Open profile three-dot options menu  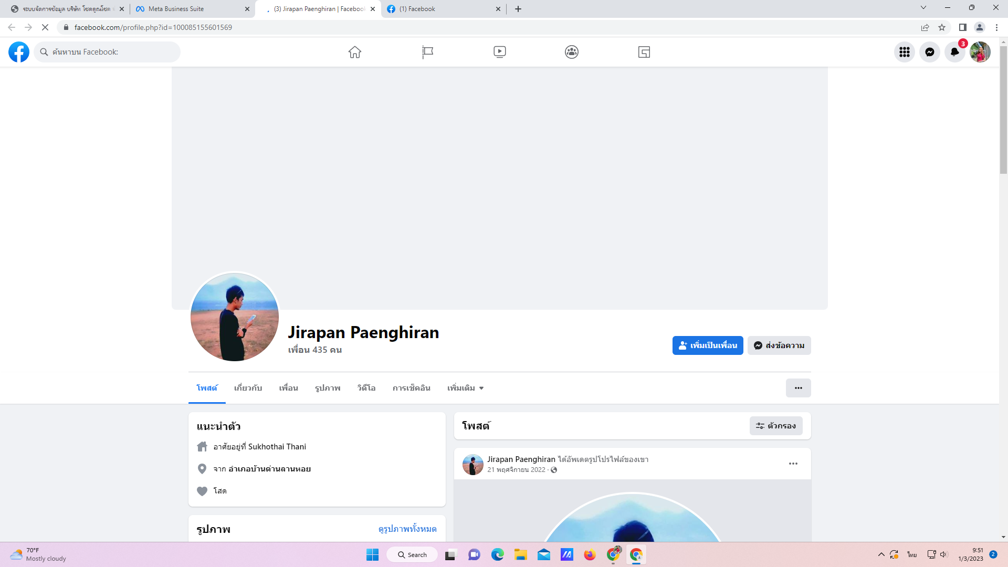(x=798, y=388)
